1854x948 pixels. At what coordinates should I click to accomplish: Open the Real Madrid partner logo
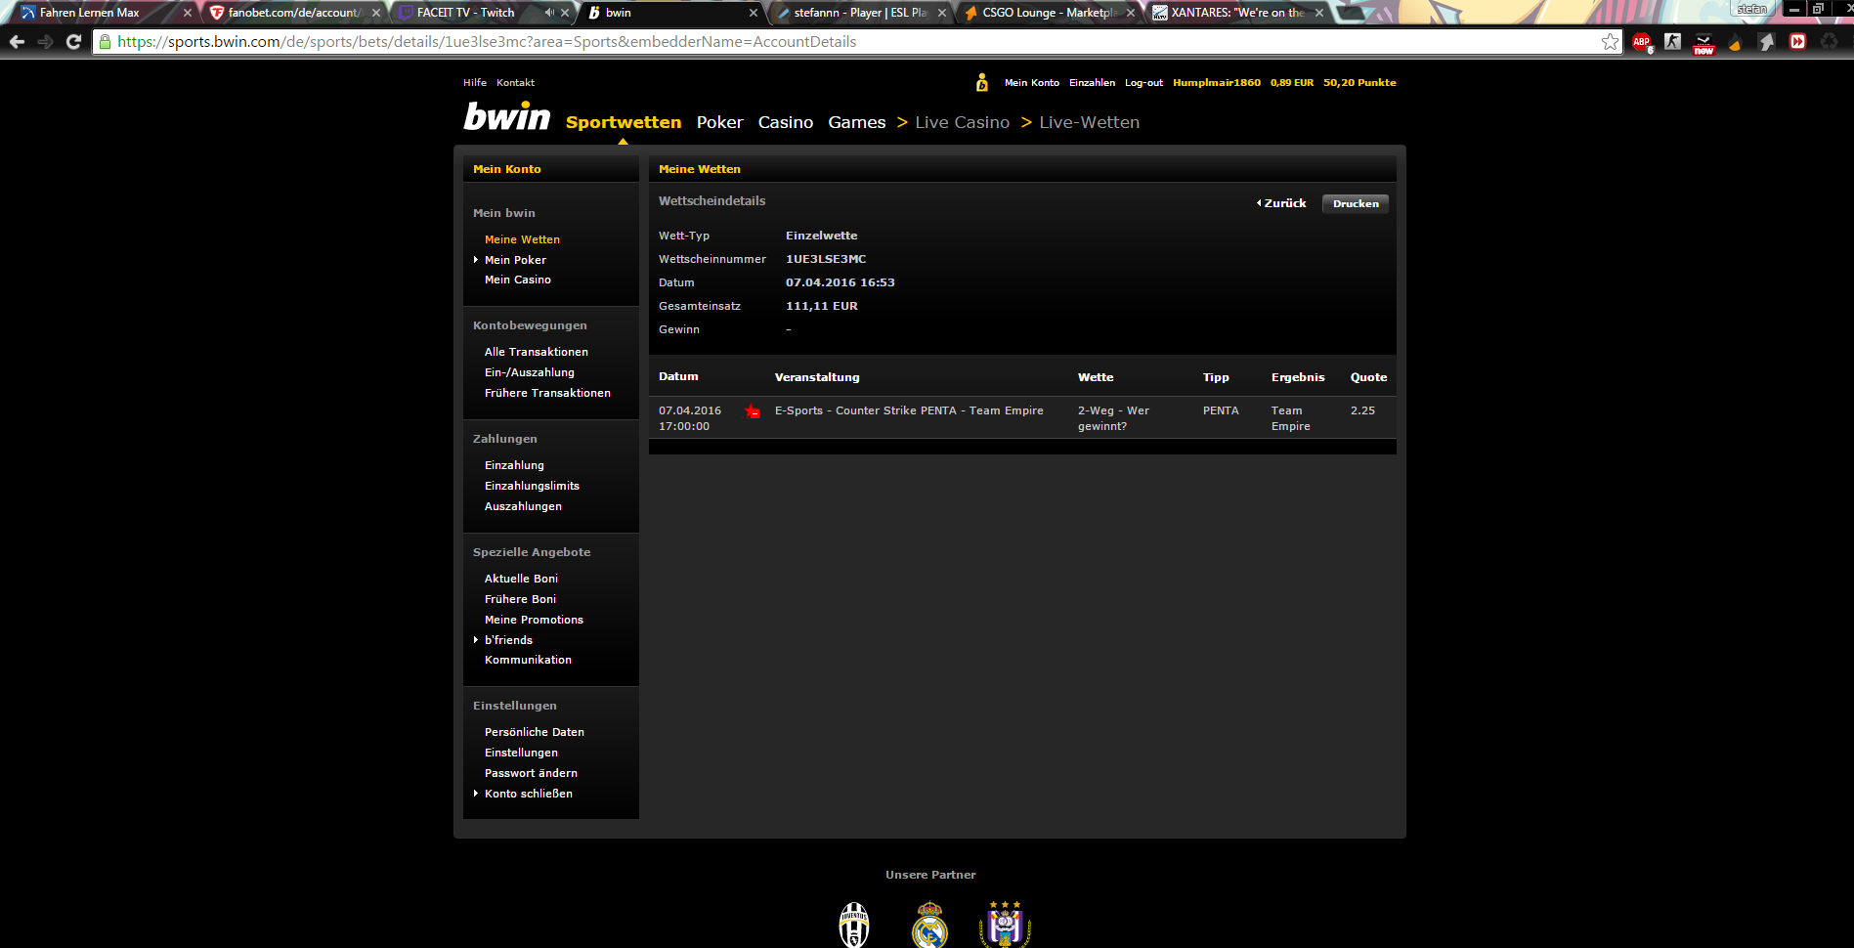929,925
